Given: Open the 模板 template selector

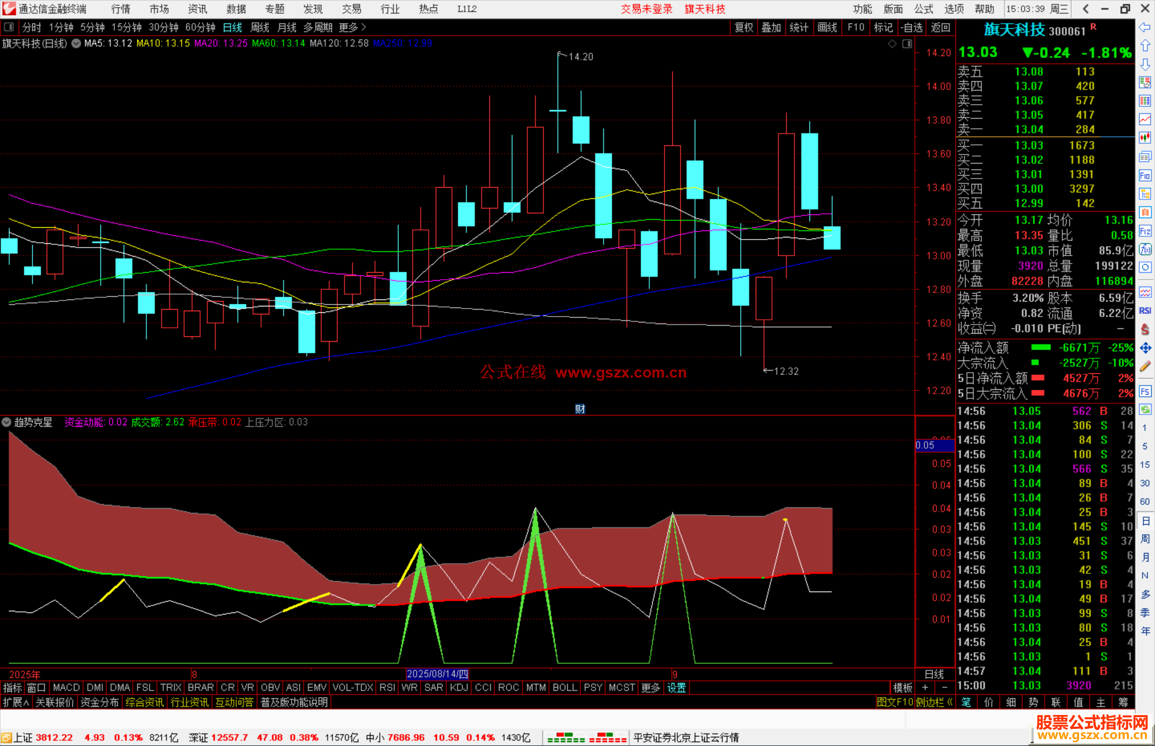Looking at the screenshot, I should pos(903,688).
